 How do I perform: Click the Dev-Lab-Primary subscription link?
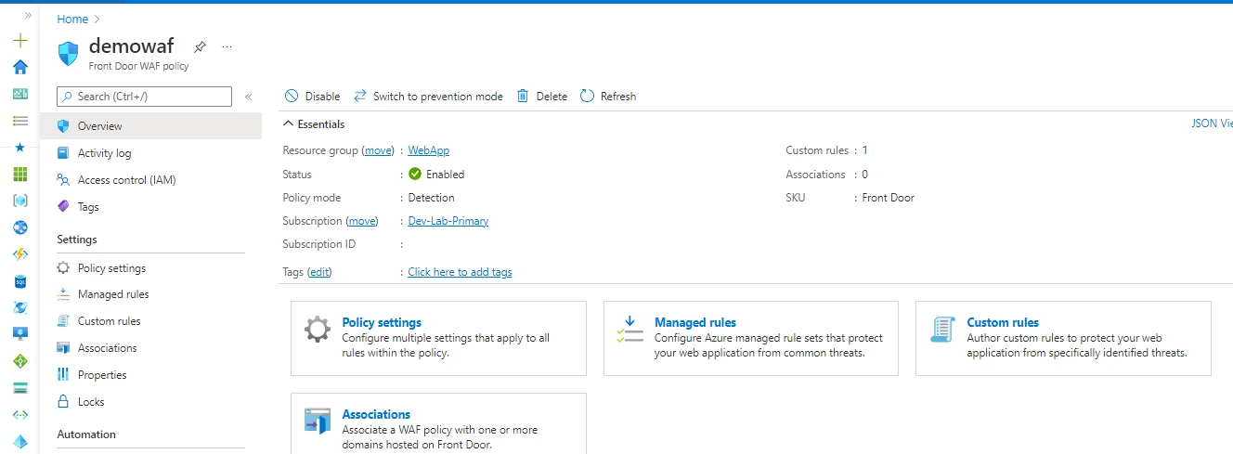coord(448,221)
